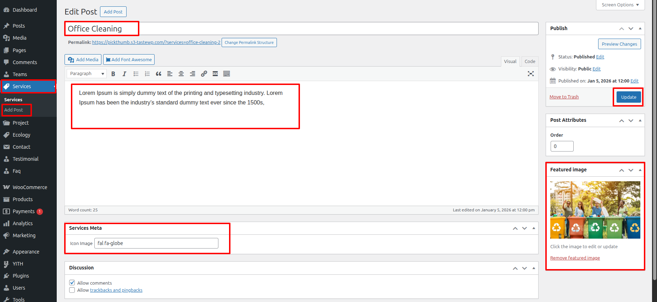
Task: Click the Icon Image text field
Action: (156, 243)
